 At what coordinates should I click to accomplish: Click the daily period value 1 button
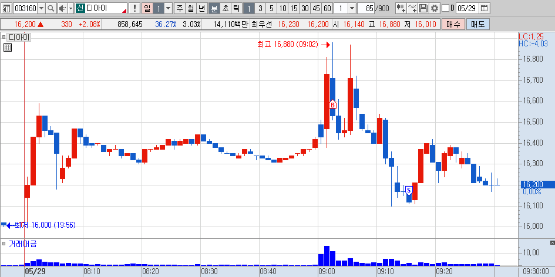pos(159,8)
